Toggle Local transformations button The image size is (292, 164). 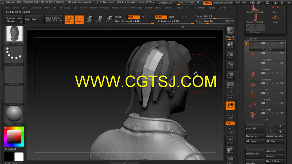[230, 105]
